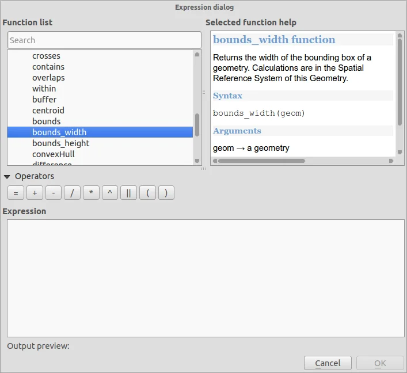Pick the buffer function
The width and height of the screenshot is (407, 373).
[x=44, y=99]
